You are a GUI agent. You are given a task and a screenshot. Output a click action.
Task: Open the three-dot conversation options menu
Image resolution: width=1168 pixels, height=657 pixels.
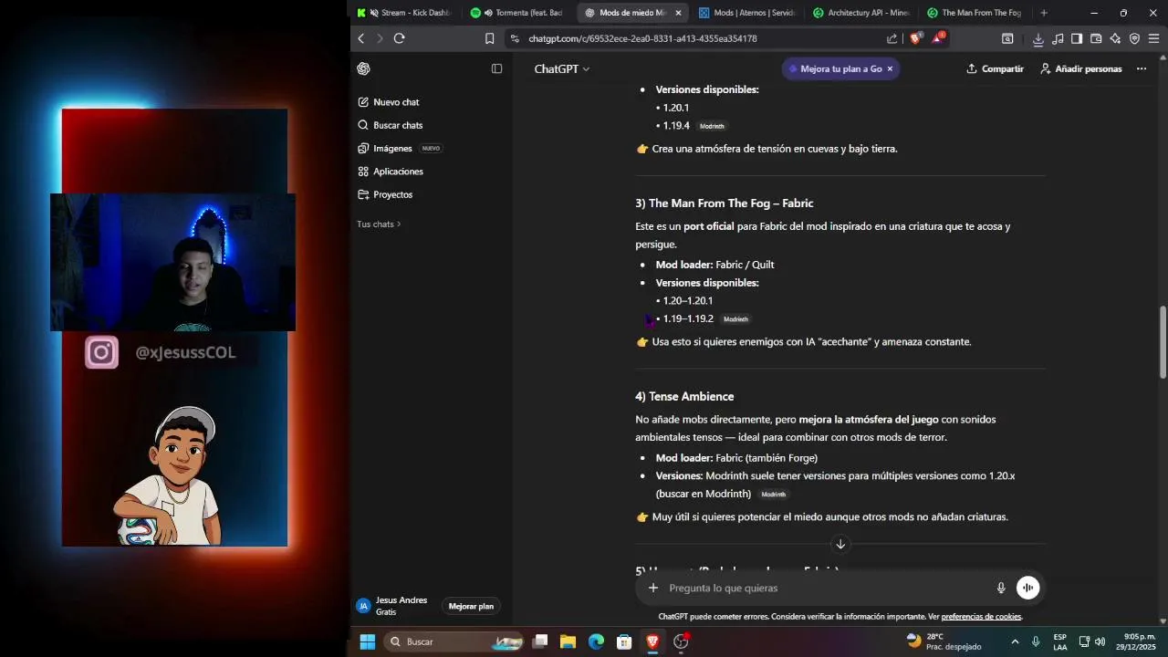tap(1142, 68)
